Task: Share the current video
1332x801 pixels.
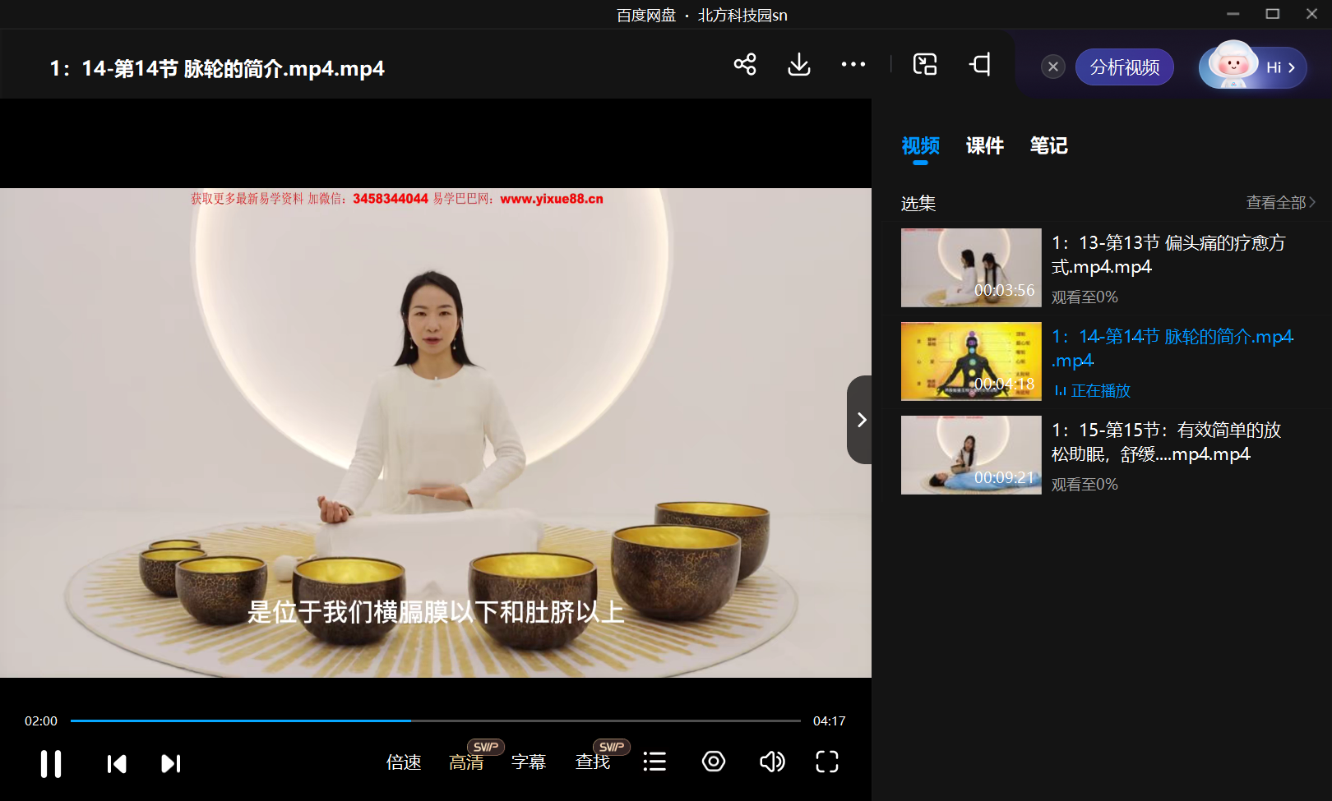Action: [745, 66]
